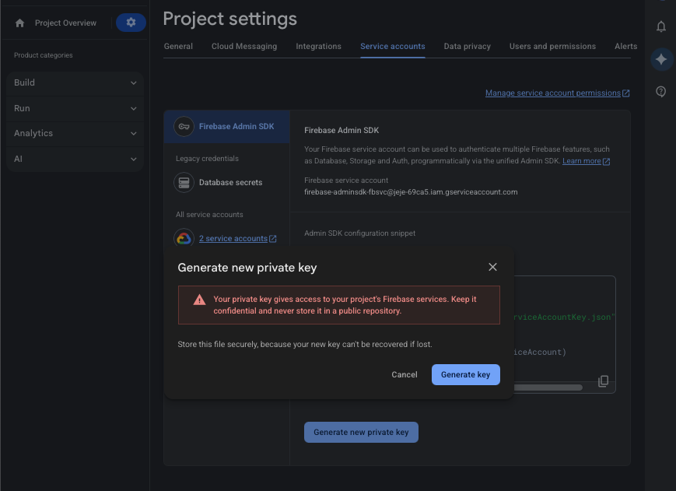Click the Google Cloud icon beside service accounts
This screenshot has width=676, height=491.
(x=184, y=237)
